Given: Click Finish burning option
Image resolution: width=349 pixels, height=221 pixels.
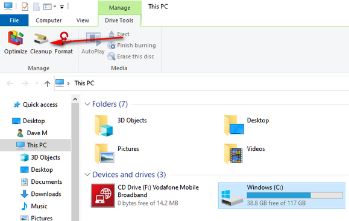Looking at the screenshot, I should point(132,45).
